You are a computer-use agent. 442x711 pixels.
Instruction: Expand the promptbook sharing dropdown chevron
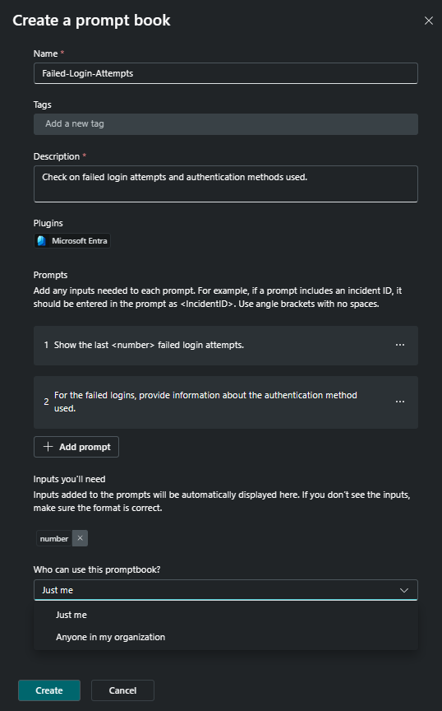pos(404,590)
